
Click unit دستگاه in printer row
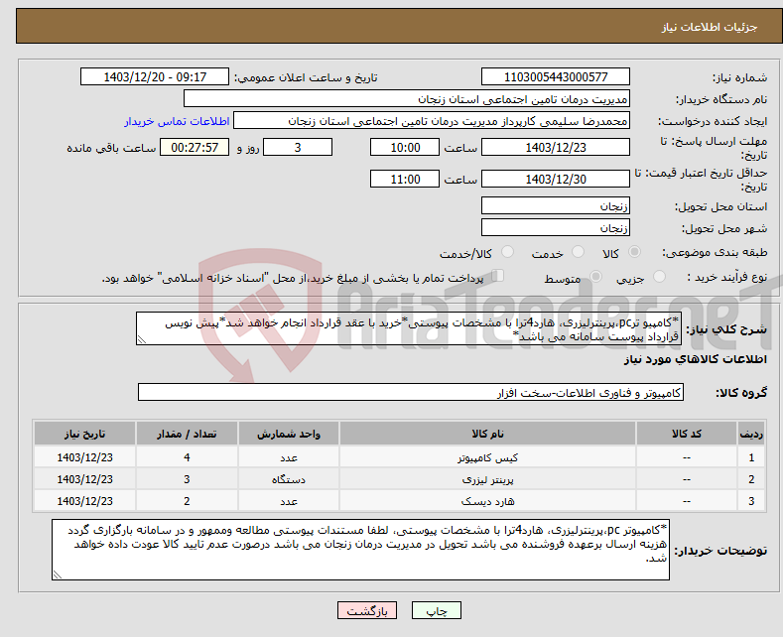[x=289, y=479]
